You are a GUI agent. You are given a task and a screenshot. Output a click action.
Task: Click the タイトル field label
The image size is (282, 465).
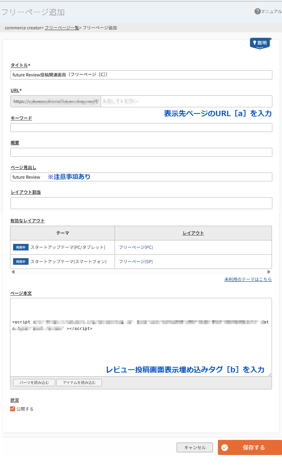coord(20,65)
